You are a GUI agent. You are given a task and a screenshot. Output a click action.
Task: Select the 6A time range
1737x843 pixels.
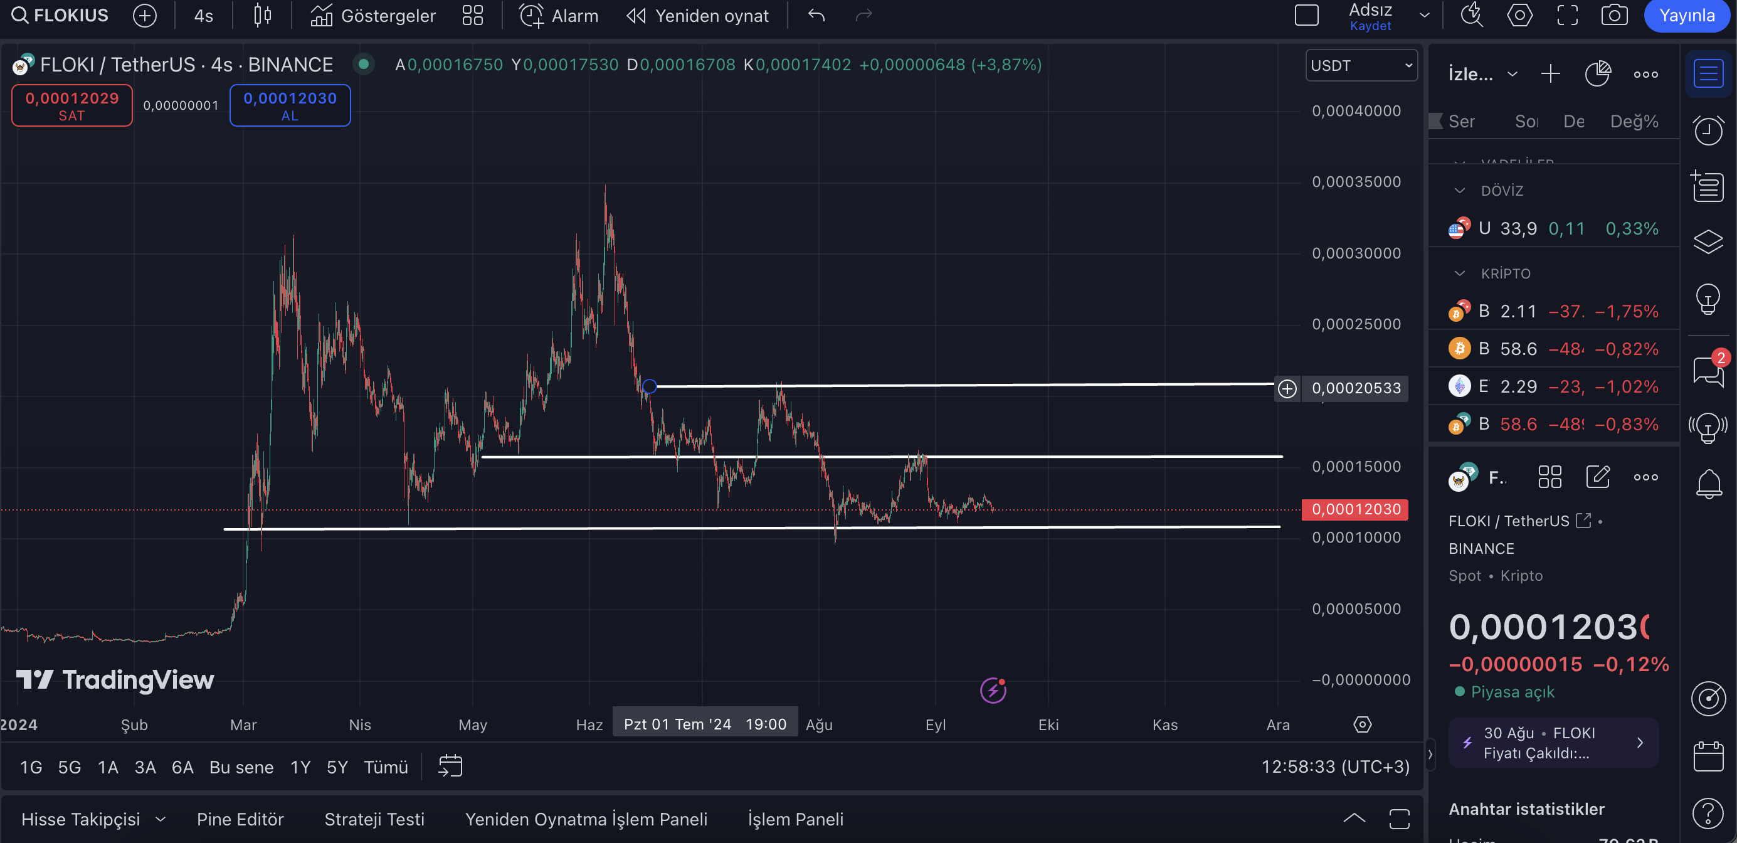point(182,767)
